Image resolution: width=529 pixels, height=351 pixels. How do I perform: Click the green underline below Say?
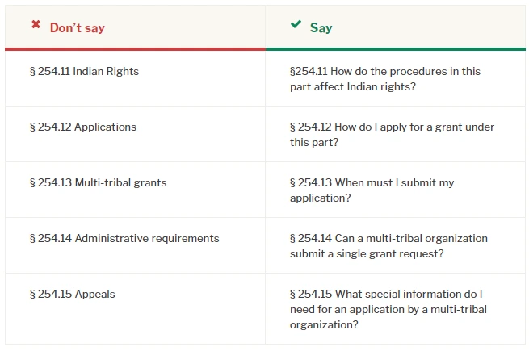click(396, 49)
